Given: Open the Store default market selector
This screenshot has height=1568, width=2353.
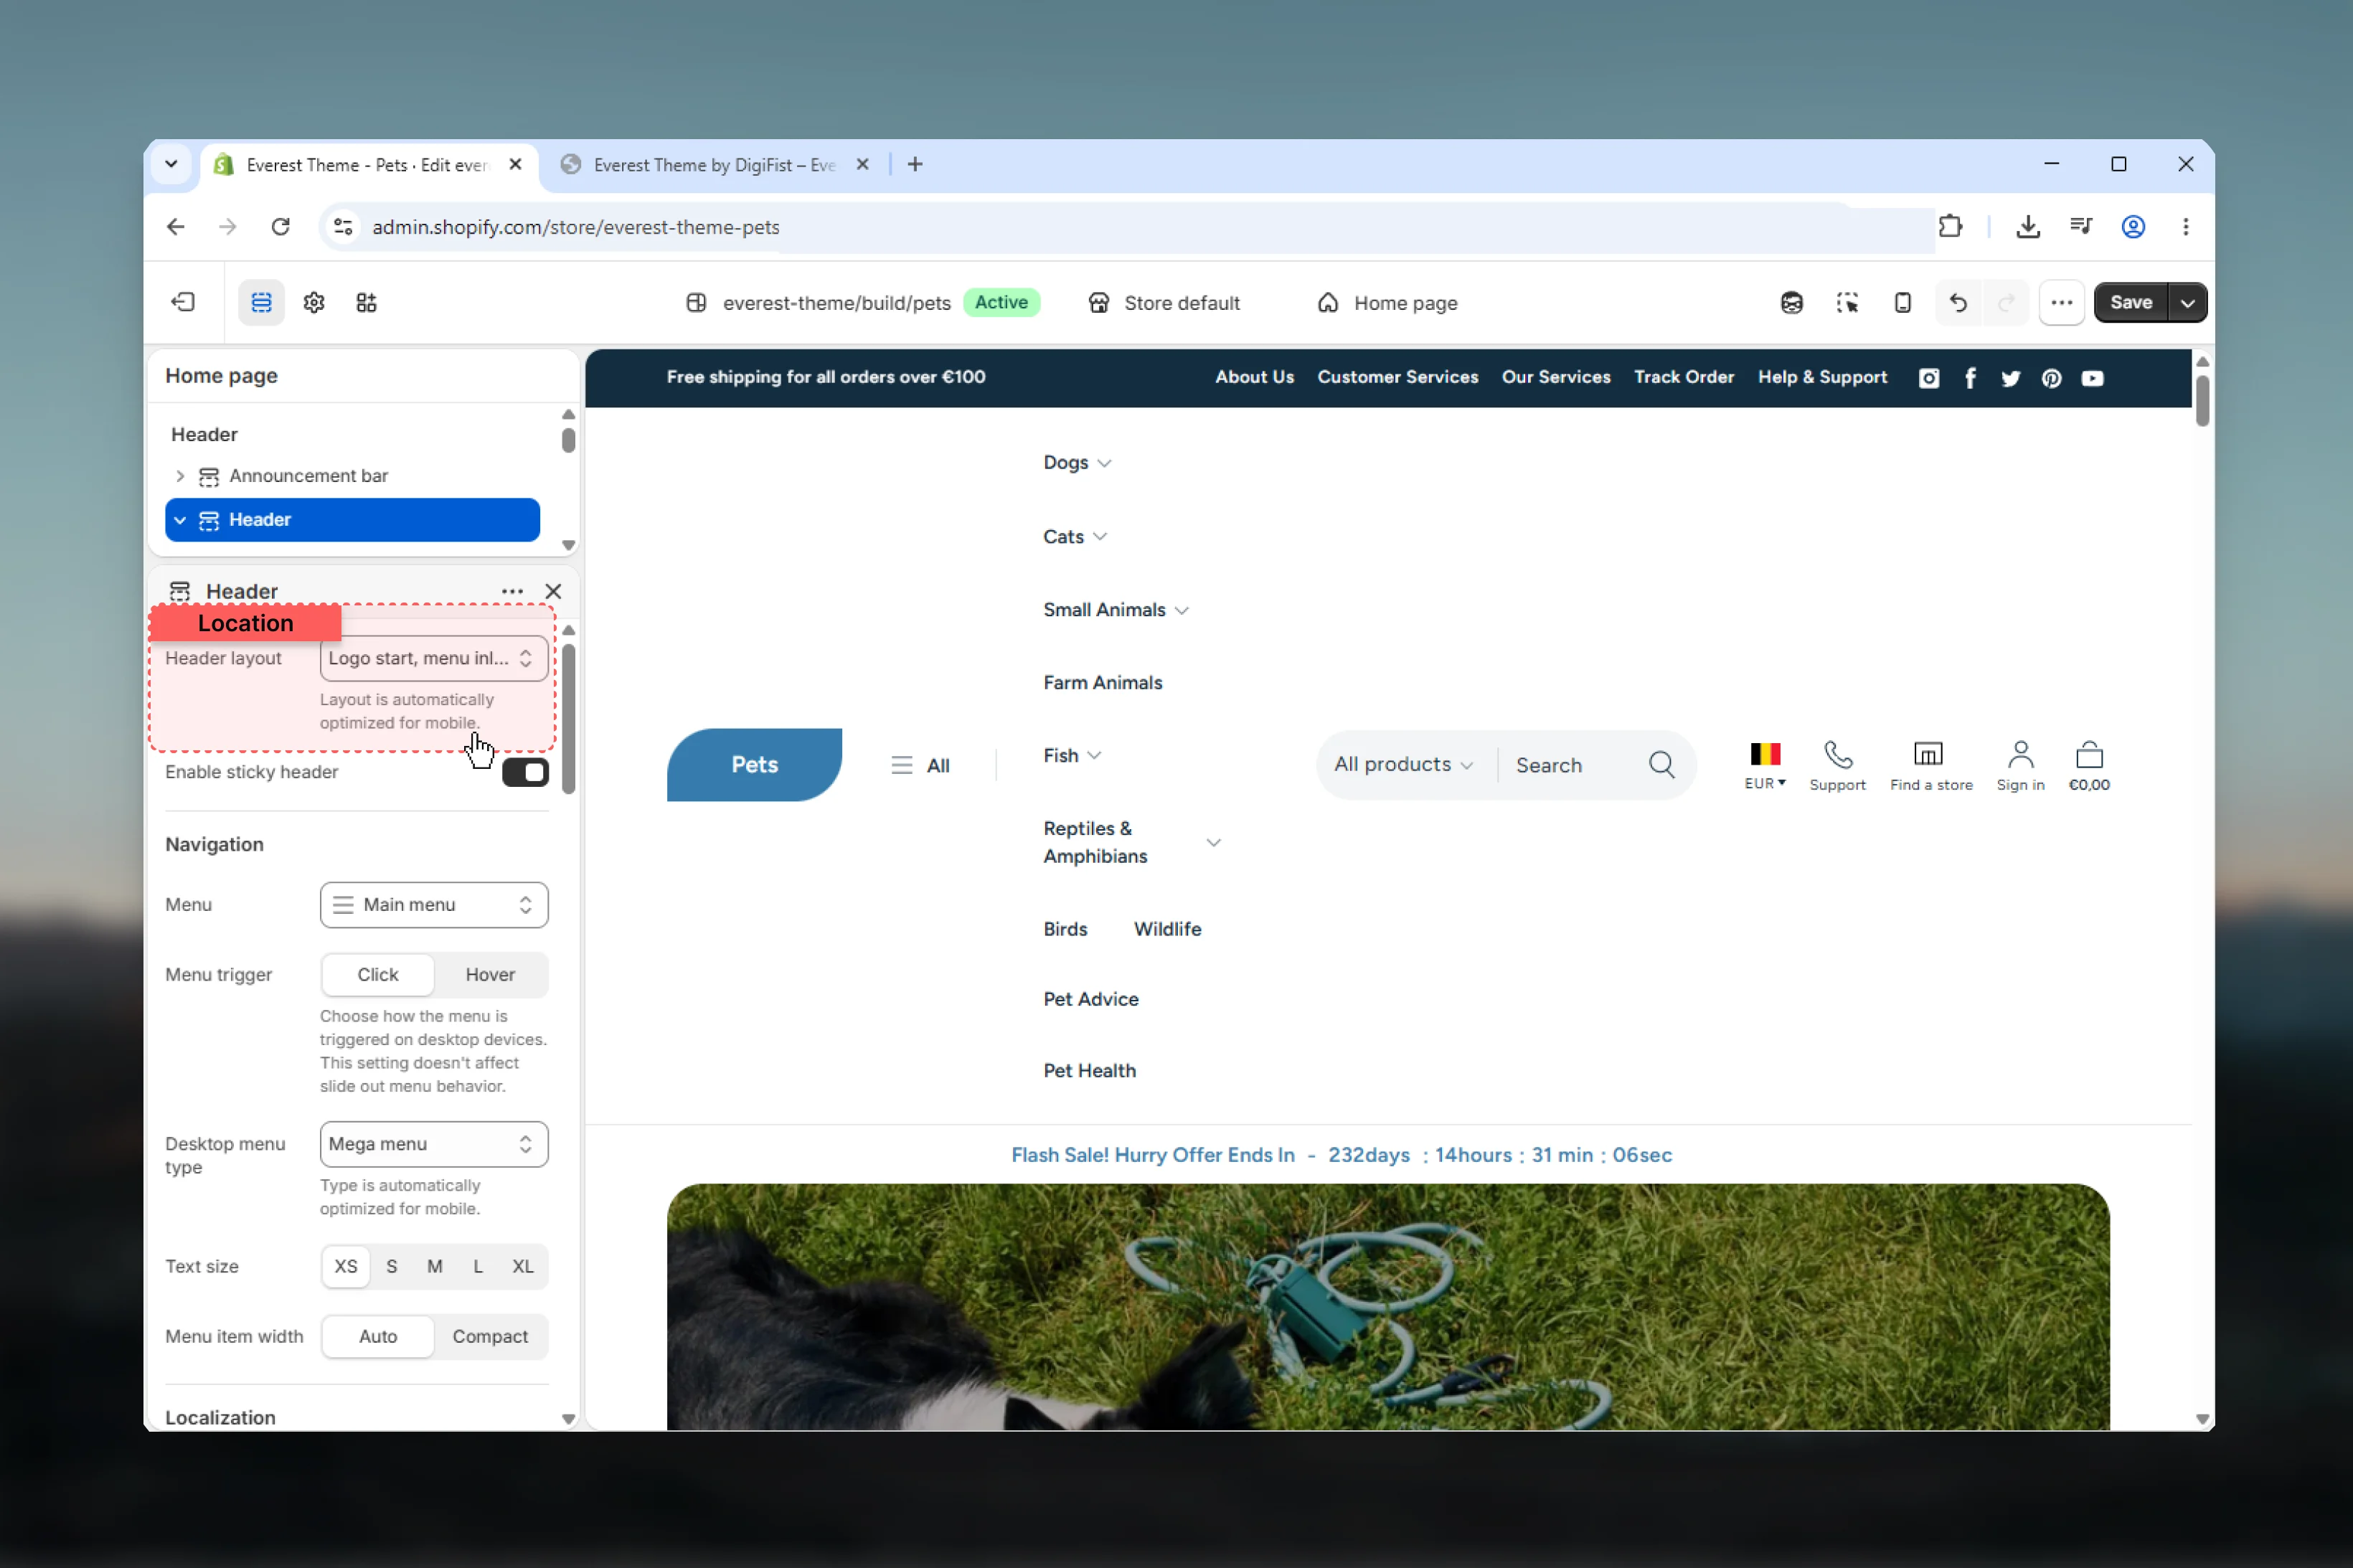Looking at the screenshot, I should point(1164,302).
